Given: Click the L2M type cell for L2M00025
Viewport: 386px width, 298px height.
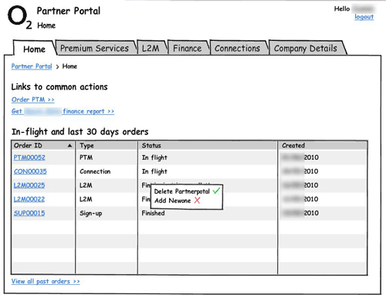Looking at the screenshot, I should pos(86,185).
